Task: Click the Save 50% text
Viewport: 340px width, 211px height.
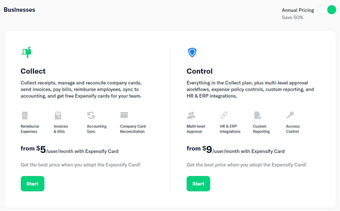Action: [x=292, y=17]
